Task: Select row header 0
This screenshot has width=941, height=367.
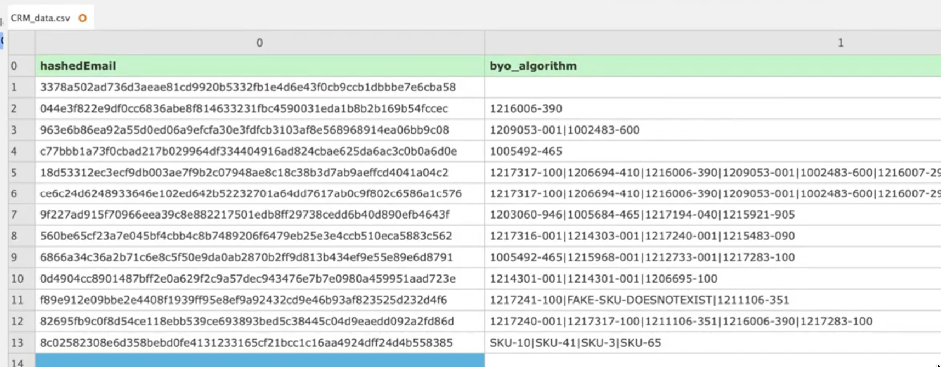Action: pos(21,66)
